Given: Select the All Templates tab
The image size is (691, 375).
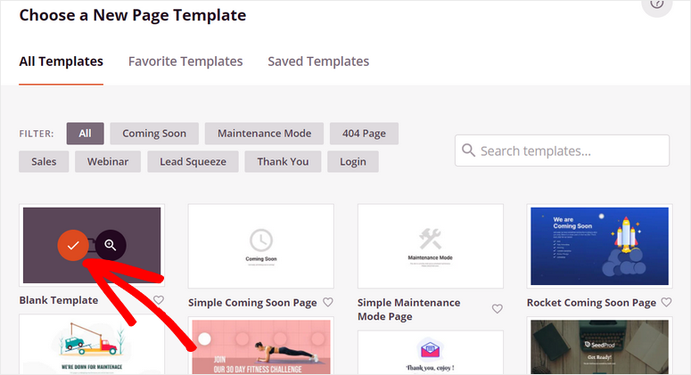Looking at the screenshot, I should click(61, 61).
